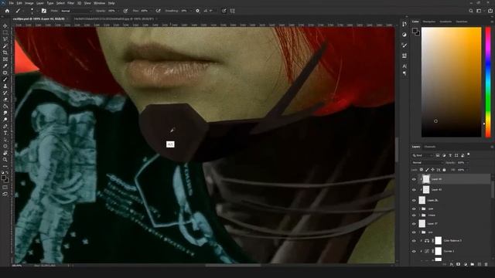The height and width of the screenshot is (278, 495).
Task: Toggle lock all for layer
Action: 444,170
